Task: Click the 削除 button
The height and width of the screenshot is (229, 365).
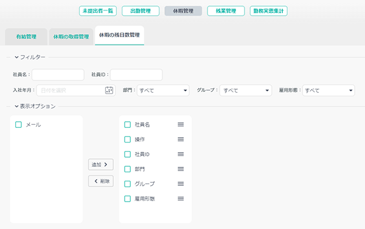Action: [101, 181]
